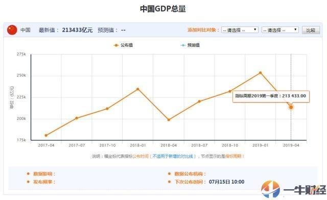Toggle the 公布值 legend series

point(123,45)
